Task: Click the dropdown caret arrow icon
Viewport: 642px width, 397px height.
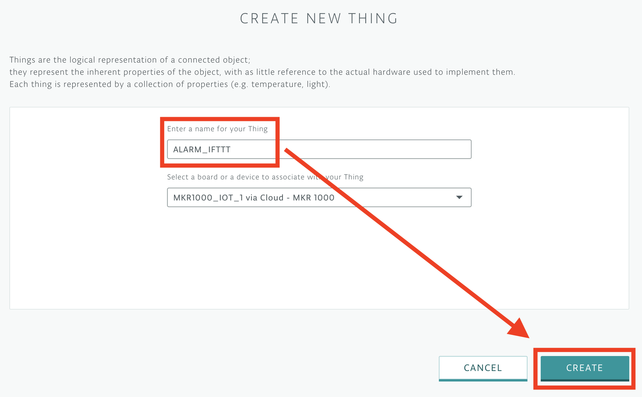Action: pos(459,197)
